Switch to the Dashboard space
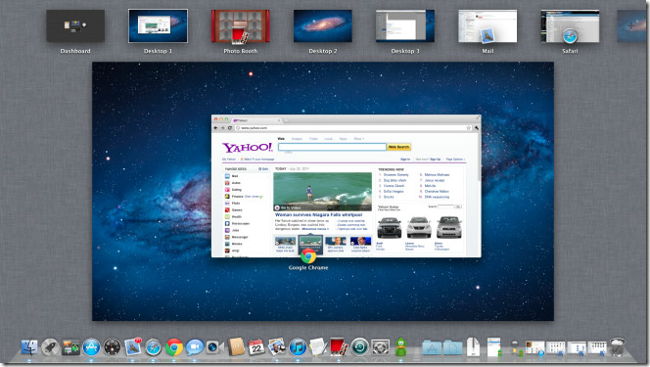Viewport: 650px width, 367px height. [x=75, y=26]
